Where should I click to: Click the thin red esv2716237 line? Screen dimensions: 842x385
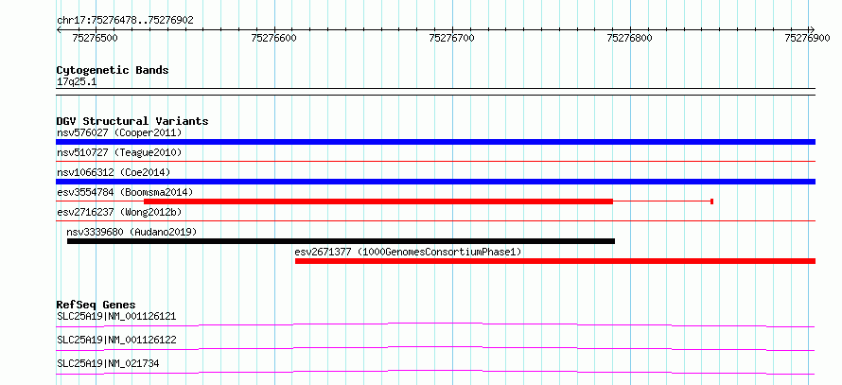[435, 220]
